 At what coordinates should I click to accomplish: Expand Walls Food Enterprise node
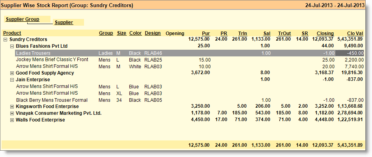(x=12, y=120)
